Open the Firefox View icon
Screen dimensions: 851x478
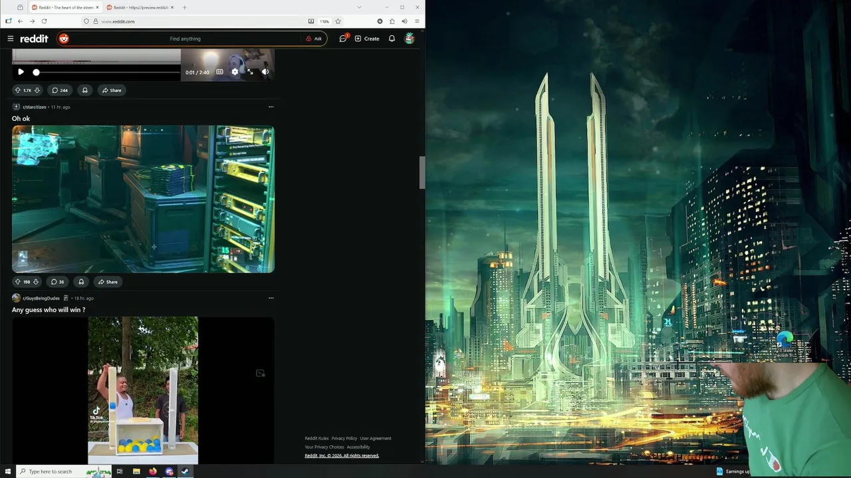[x=20, y=7]
